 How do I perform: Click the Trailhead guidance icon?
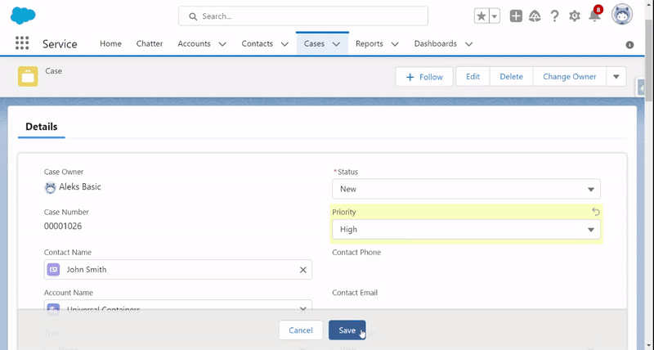535,16
